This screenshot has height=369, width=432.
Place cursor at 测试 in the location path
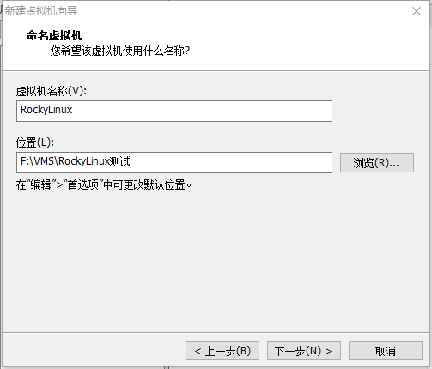[x=120, y=161]
